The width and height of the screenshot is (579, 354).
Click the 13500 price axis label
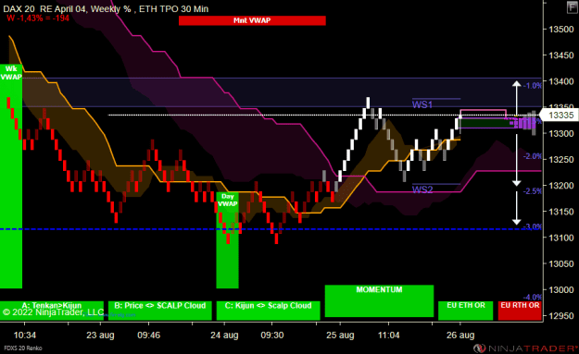tap(561, 29)
